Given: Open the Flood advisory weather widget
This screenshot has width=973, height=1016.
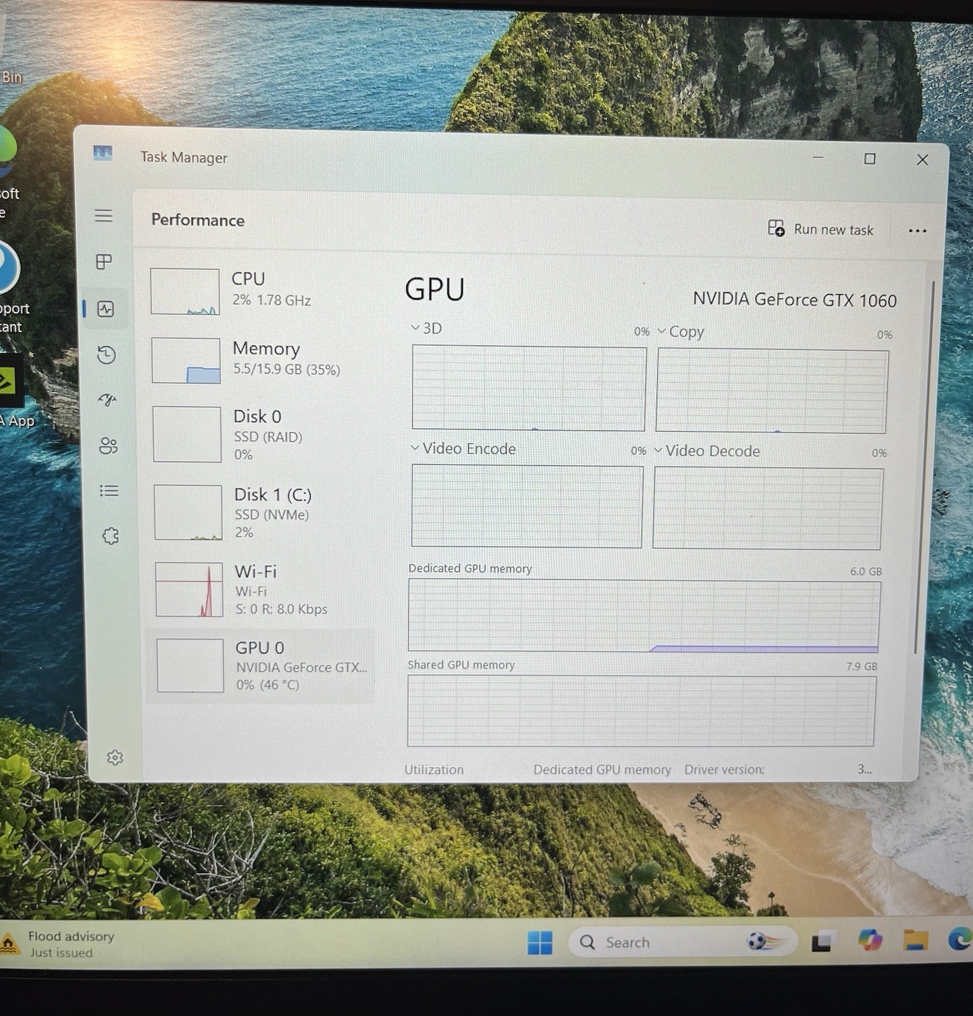Looking at the screenshot, I should click(58, 944).
